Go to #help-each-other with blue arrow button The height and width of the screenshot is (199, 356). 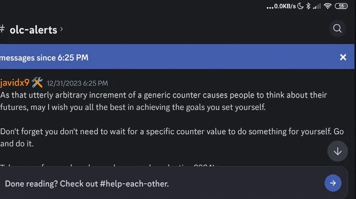coord(333,183)
